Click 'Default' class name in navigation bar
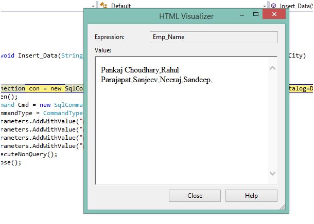This screenshot has height=224, width=314. (121, 6)
